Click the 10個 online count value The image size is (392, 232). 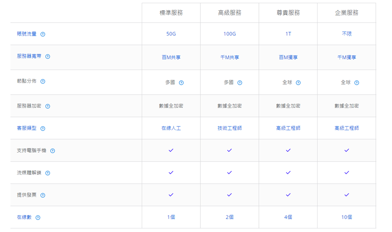click(x=347, y=217)
